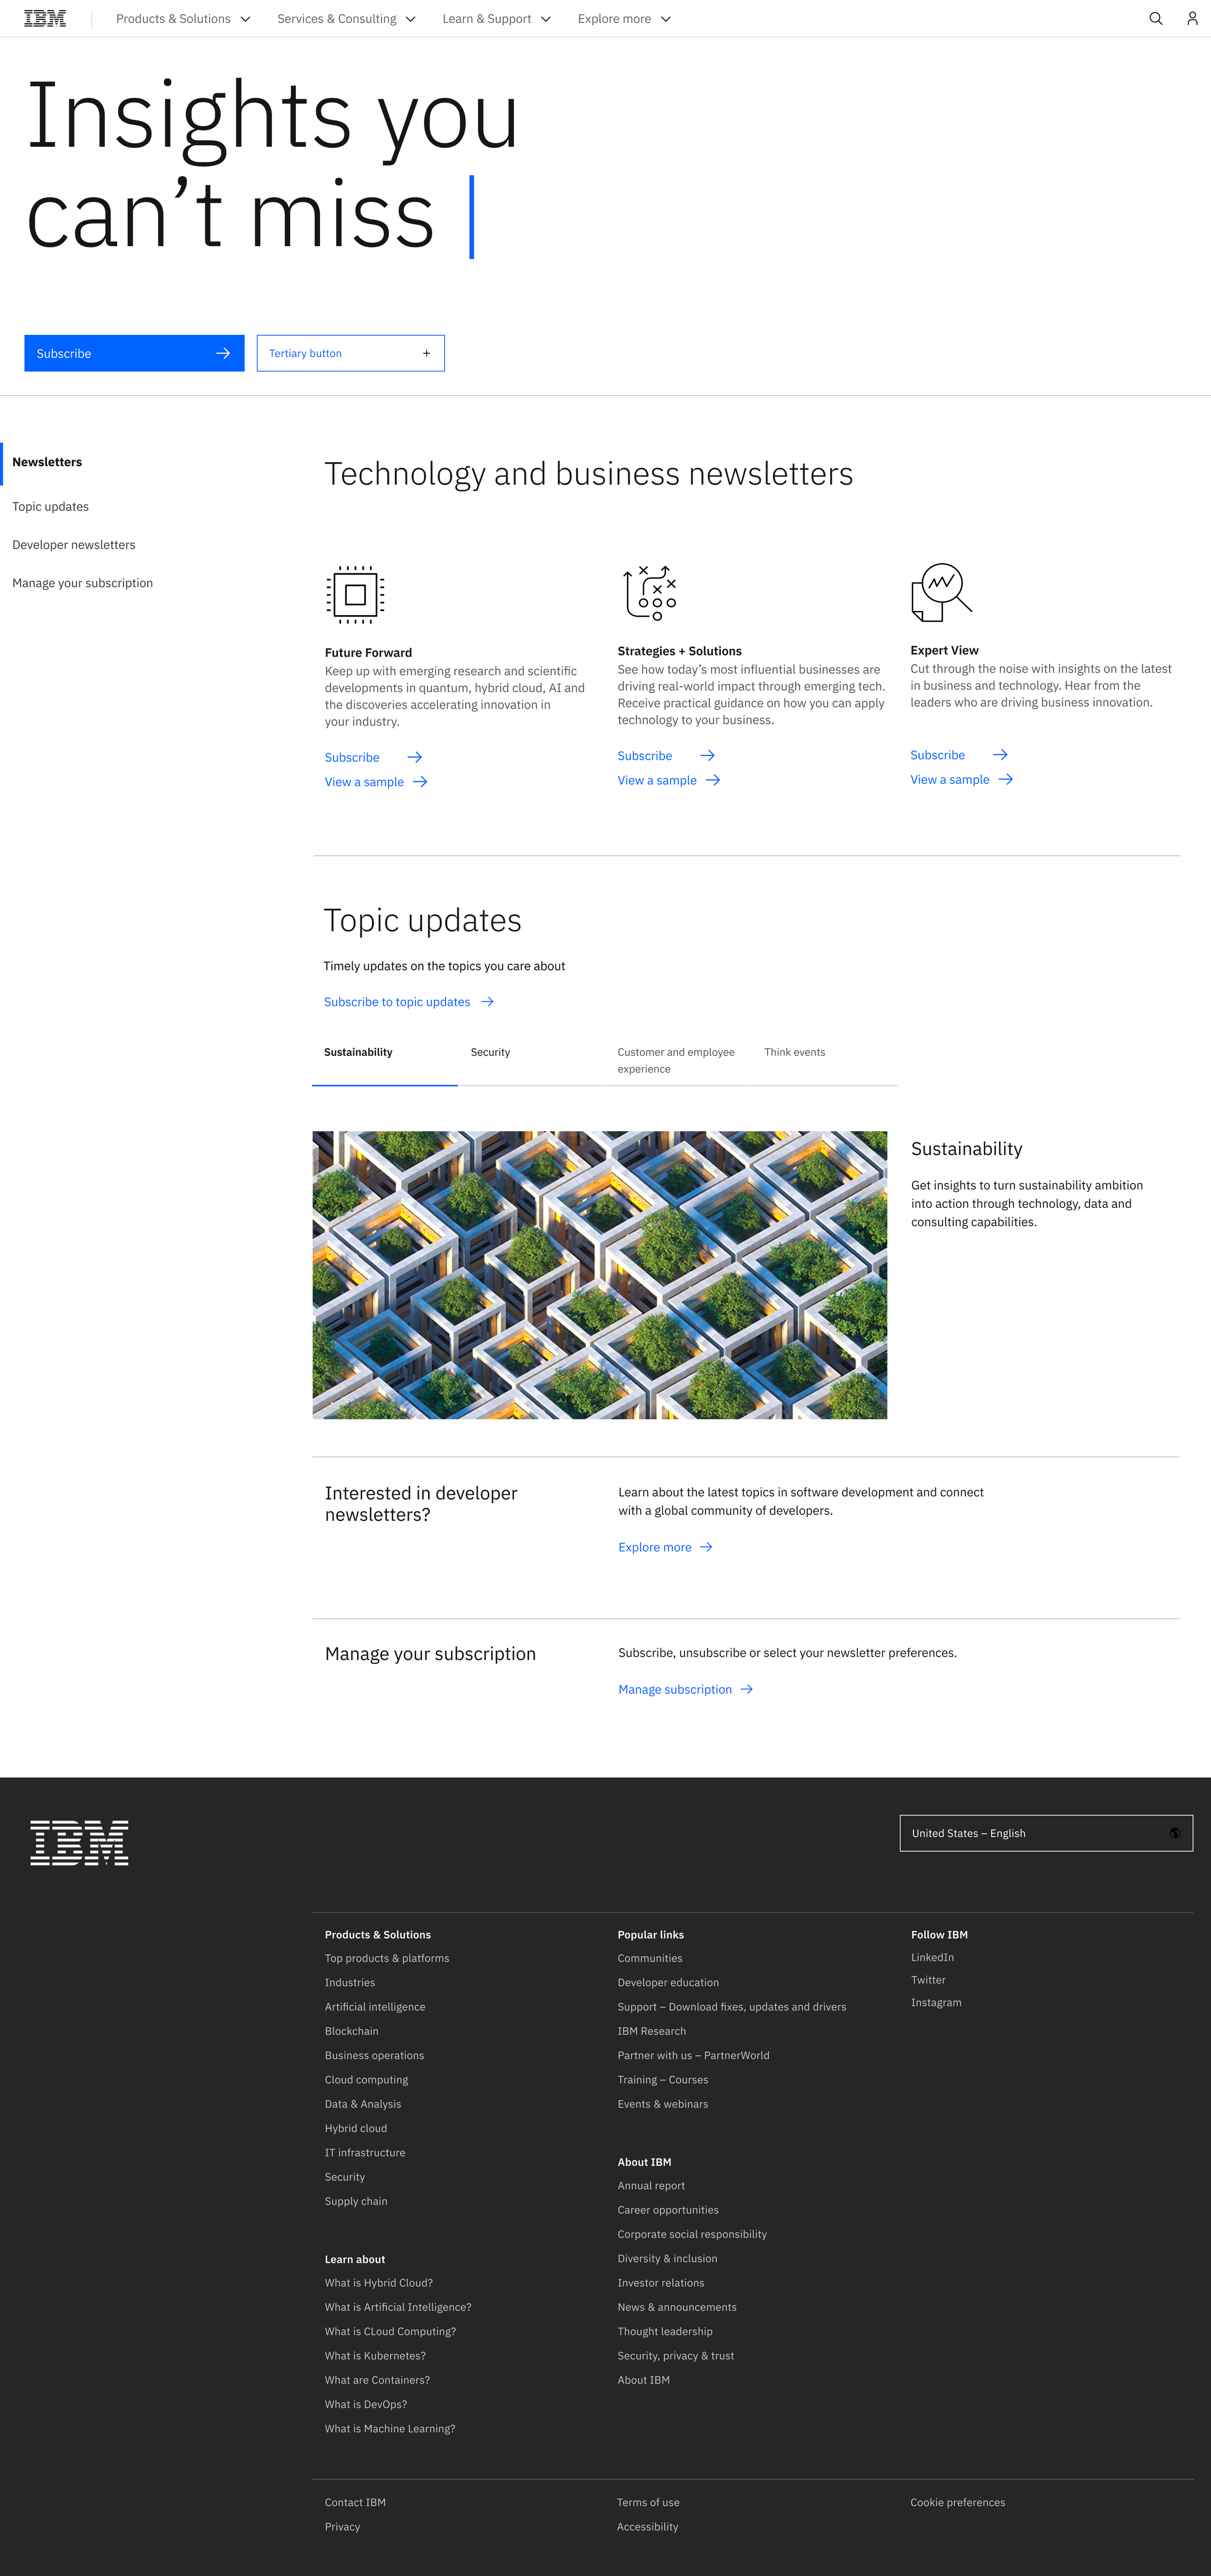
Task: Switch to the Security tab
Action: [490, 1052]
